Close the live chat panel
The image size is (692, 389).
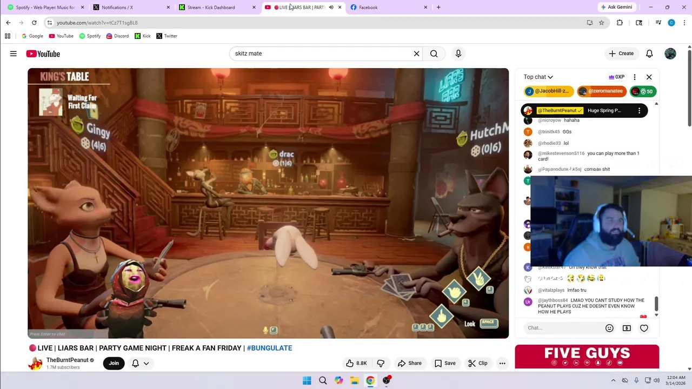click(649, 77)
